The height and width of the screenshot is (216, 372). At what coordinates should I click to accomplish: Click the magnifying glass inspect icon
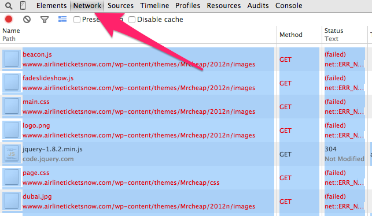tap(9, 5)
